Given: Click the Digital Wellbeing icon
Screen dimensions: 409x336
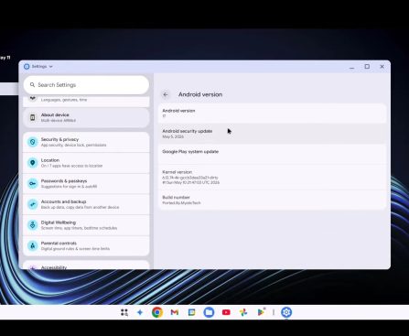Looking at the screenshot, I should (32, 225).
